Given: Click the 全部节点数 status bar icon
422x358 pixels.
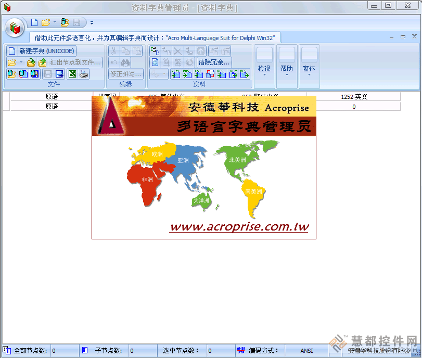Looking at the screenshot, I should [7, 350].
